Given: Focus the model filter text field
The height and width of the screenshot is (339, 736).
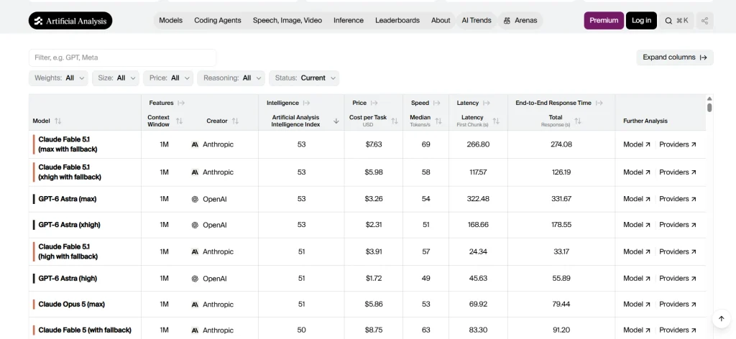Looking at the screenshot, I should point(122,57).
